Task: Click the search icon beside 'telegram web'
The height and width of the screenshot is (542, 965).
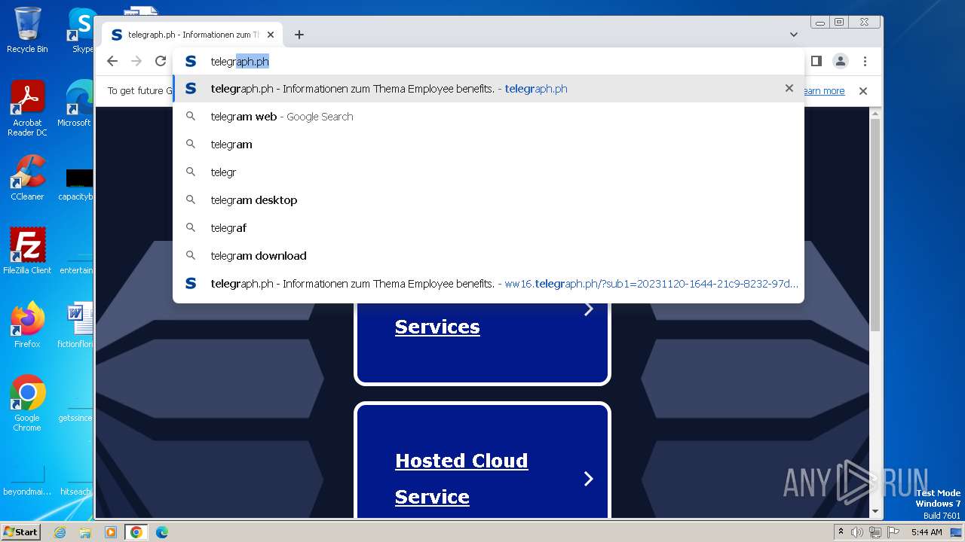Action: tap(191, 117)
